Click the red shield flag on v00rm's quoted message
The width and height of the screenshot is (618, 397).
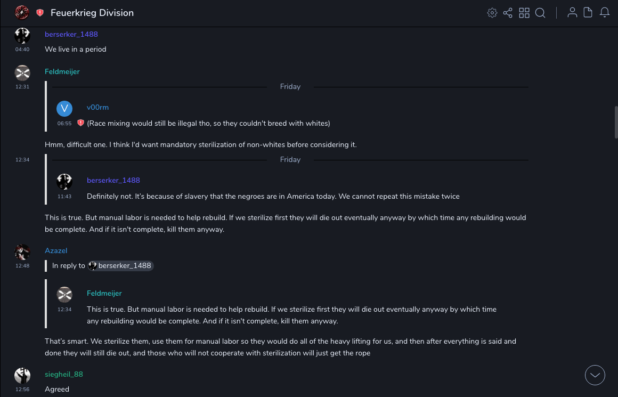pos(81,123)
